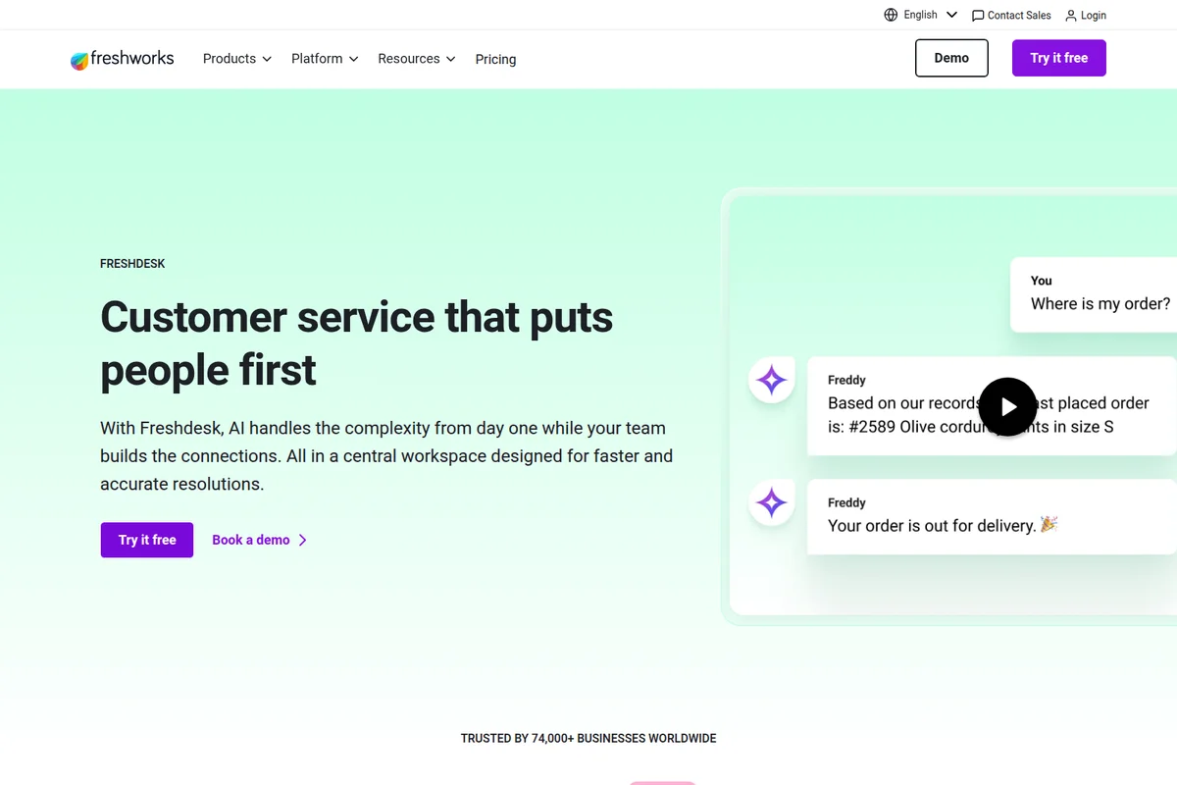
Task: Expand the Products menu
Action: [235, 59]
